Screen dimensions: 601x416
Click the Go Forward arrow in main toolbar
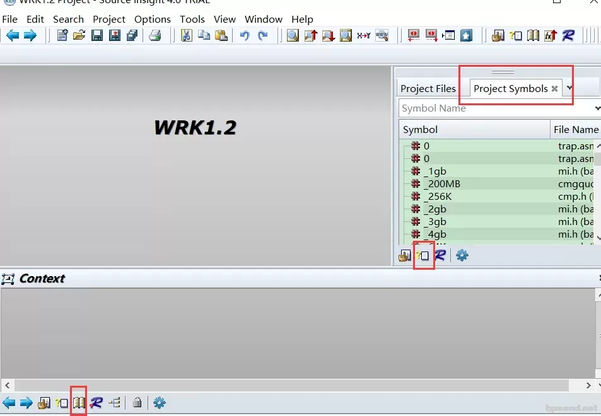tap(30, 36)
